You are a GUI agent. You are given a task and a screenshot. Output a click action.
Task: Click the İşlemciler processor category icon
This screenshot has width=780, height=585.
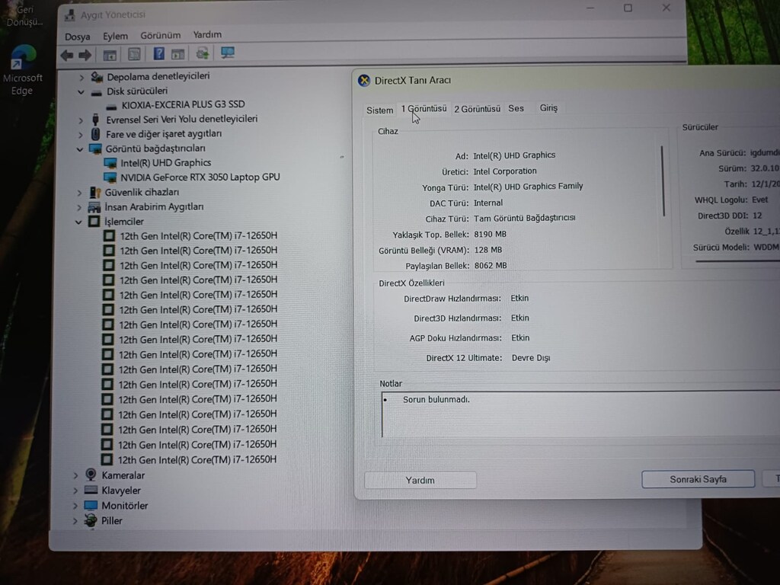[x=94, y=222]
